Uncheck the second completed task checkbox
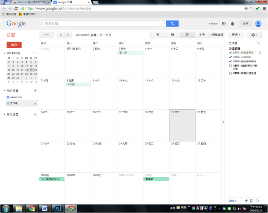The height and width of the screenshot is (213, 268). (x=230, y=57)
